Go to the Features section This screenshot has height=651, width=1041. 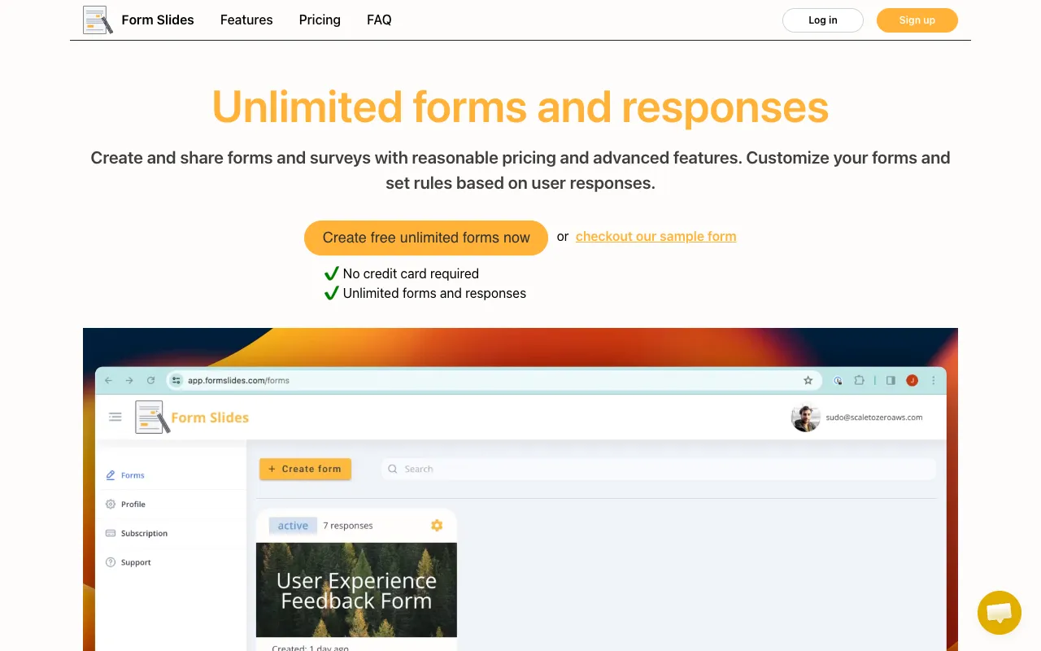(246, 20)
